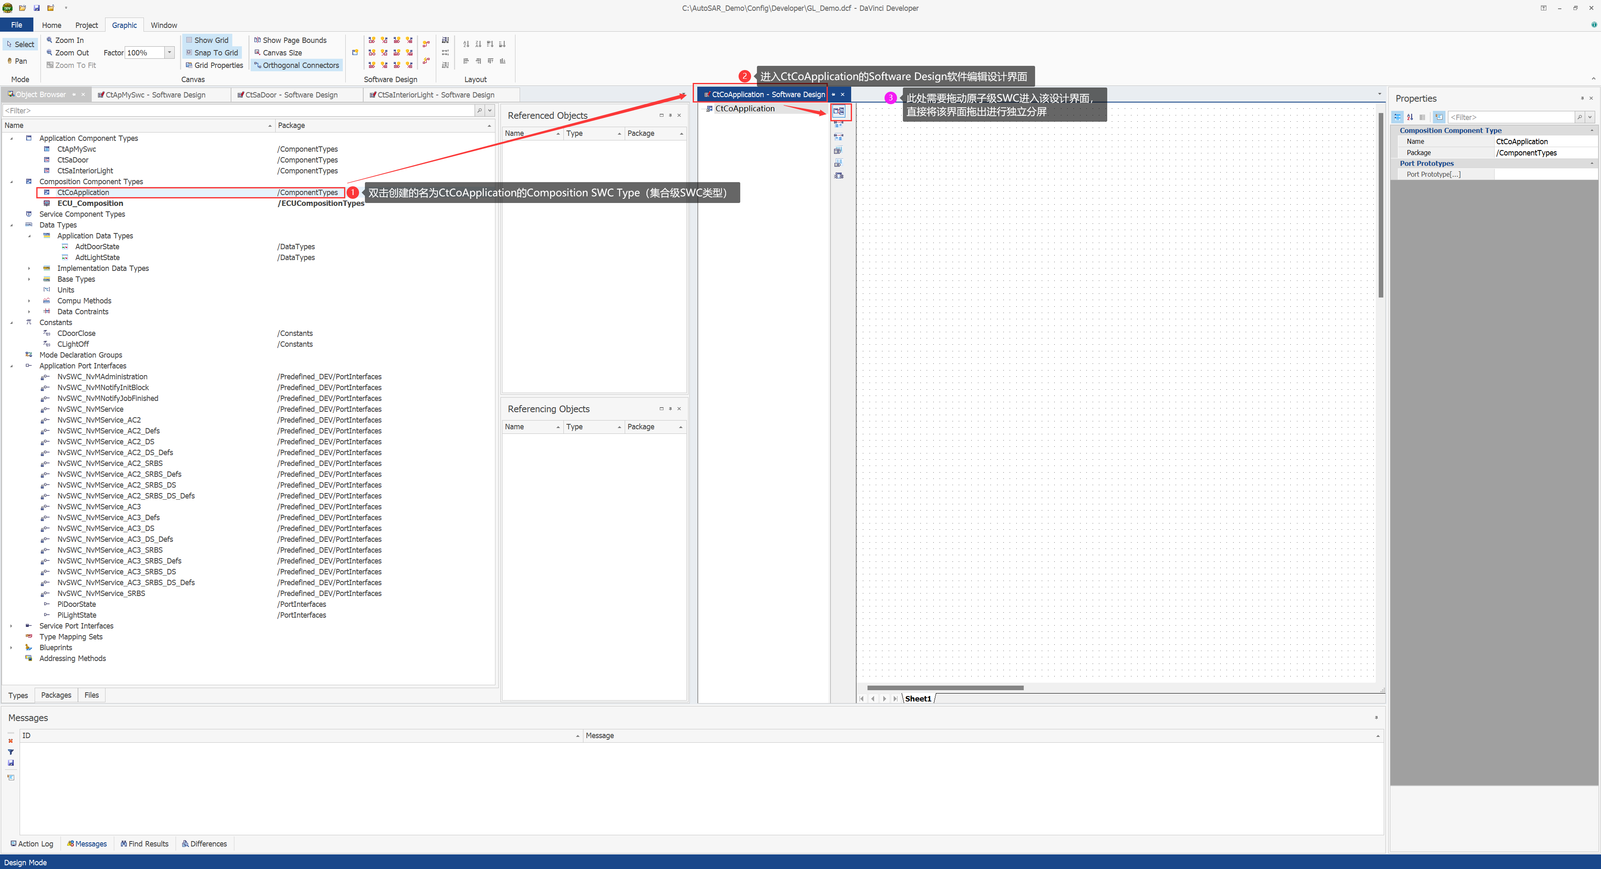Expand Implementation Data Types tree node

tap(29, 268)
